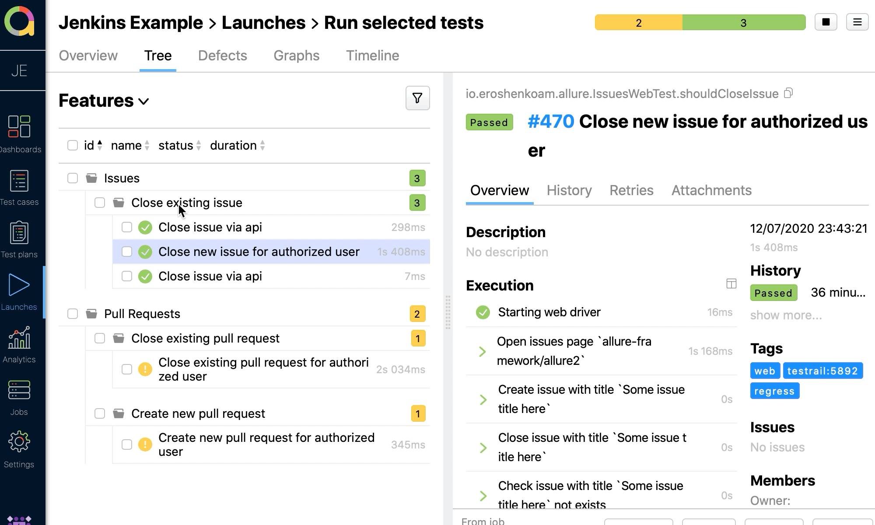Click the 'show more...' history link
This screenshot has height=525, width=875.
click(x=786, y=315)
